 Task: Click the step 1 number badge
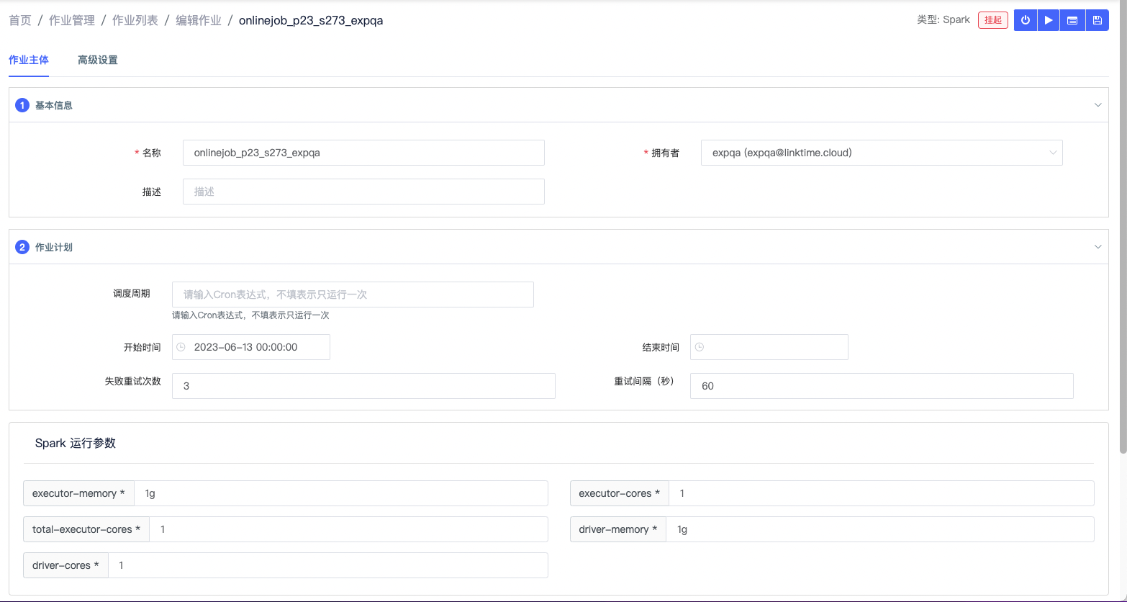click(22, 105)
